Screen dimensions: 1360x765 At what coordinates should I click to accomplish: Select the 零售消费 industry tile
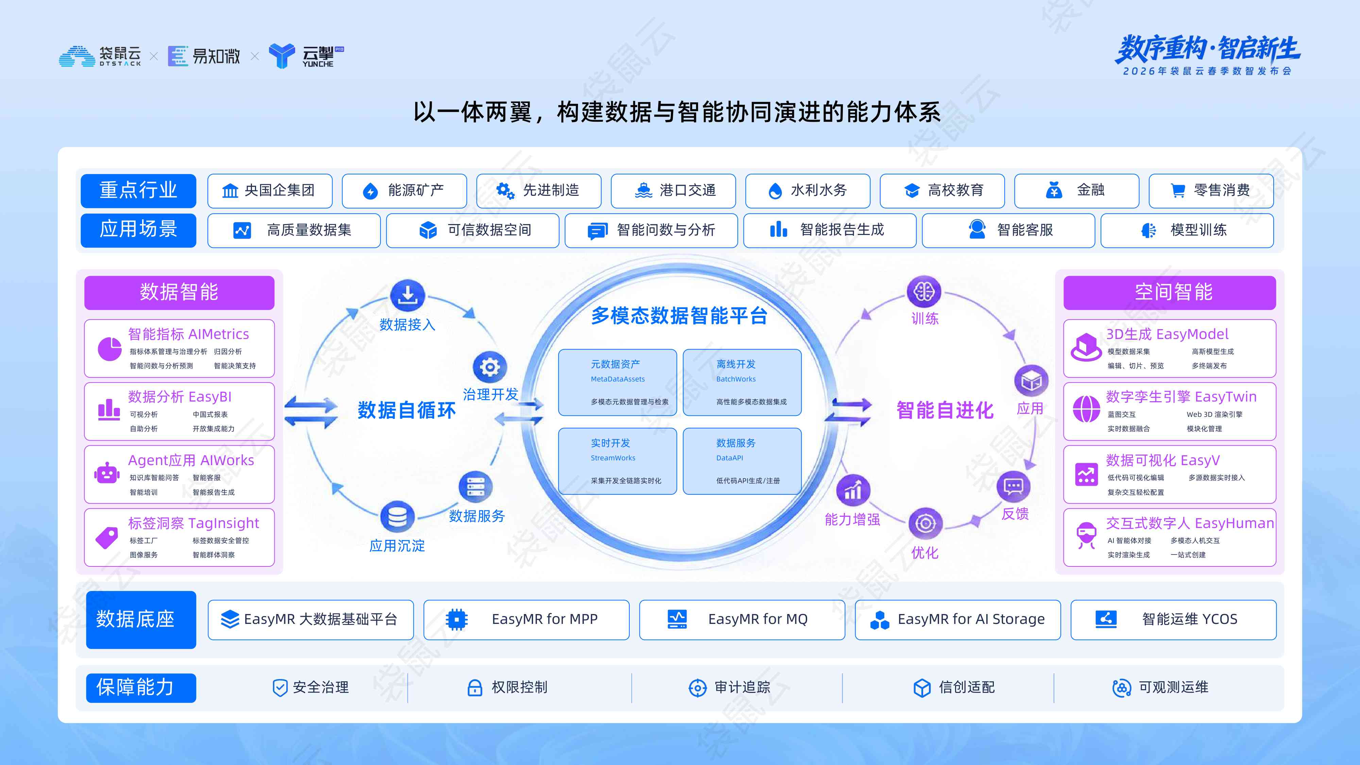click(x=1211, y=191)
